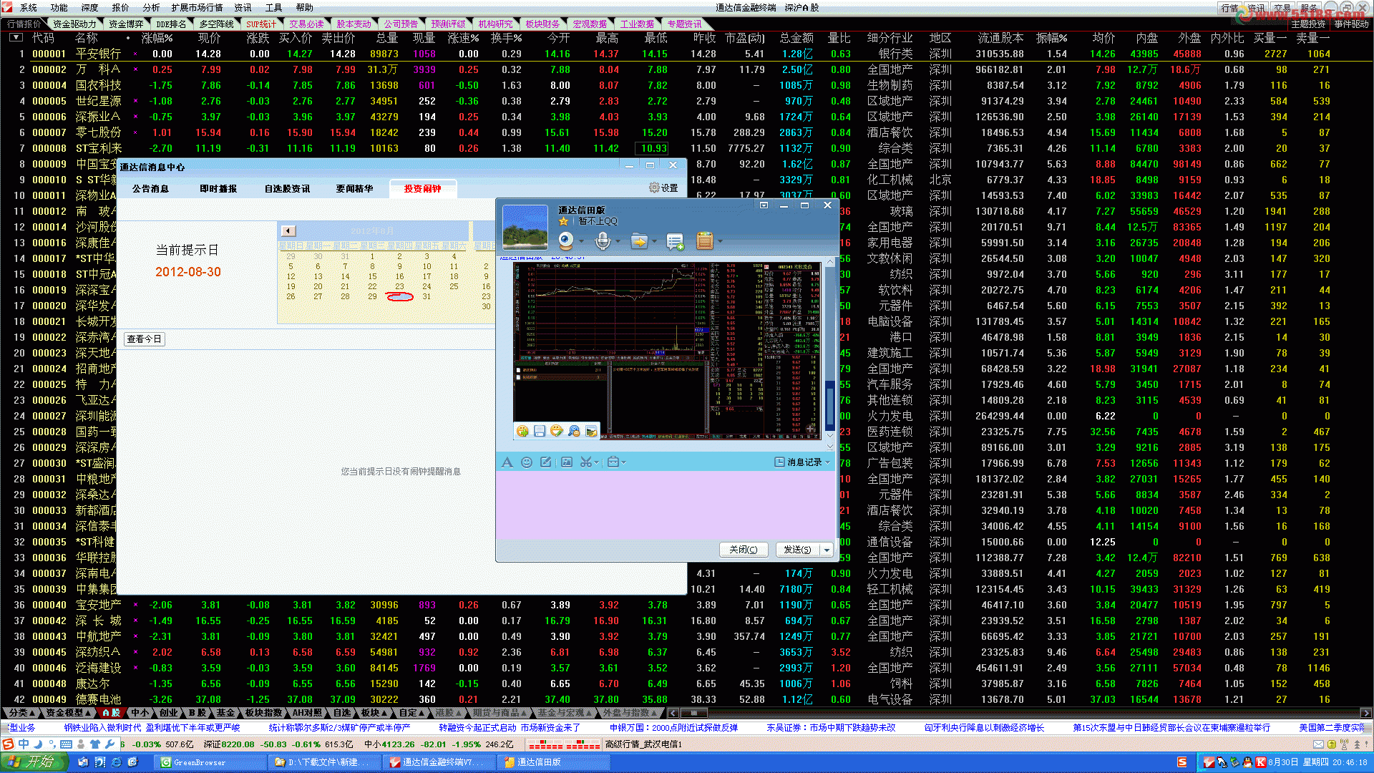Click the font style A icon
Viewport: 1374px width, 773px height.
coord(507,462)
